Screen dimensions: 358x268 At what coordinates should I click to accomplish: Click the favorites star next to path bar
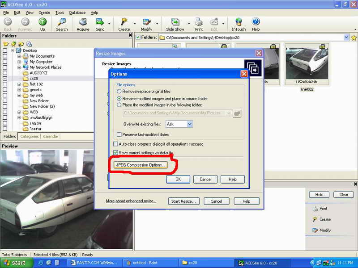click(x=354, y=38)
